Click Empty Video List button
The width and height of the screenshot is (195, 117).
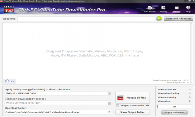pyautogui.click(x=174, y=113)
